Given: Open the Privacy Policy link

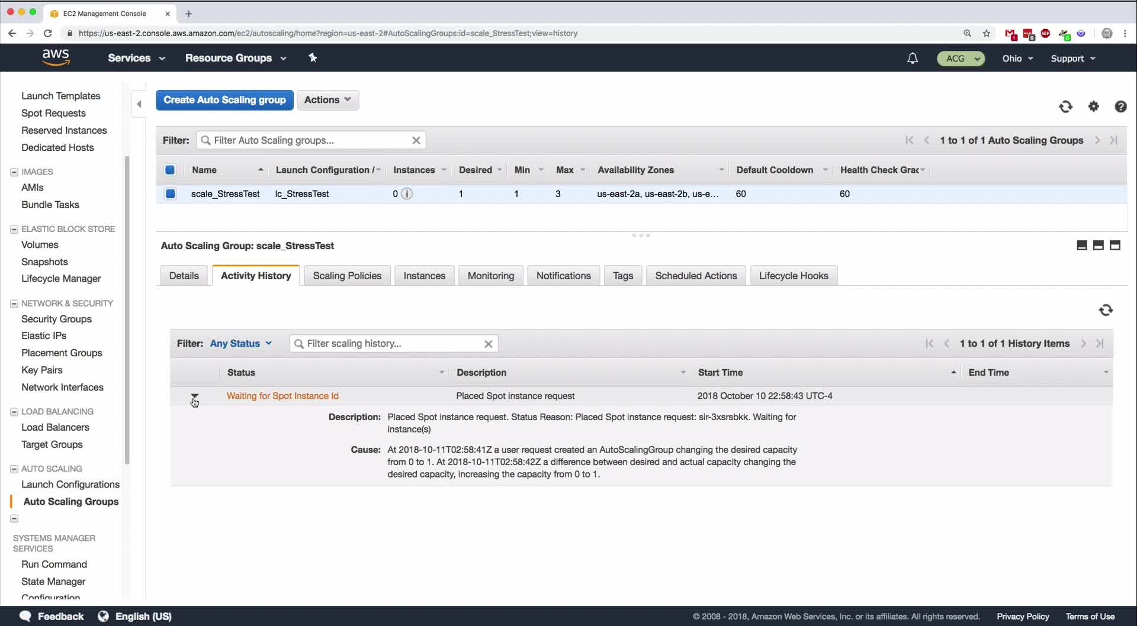Looking at the screenshot, I should coord(1023,617).
